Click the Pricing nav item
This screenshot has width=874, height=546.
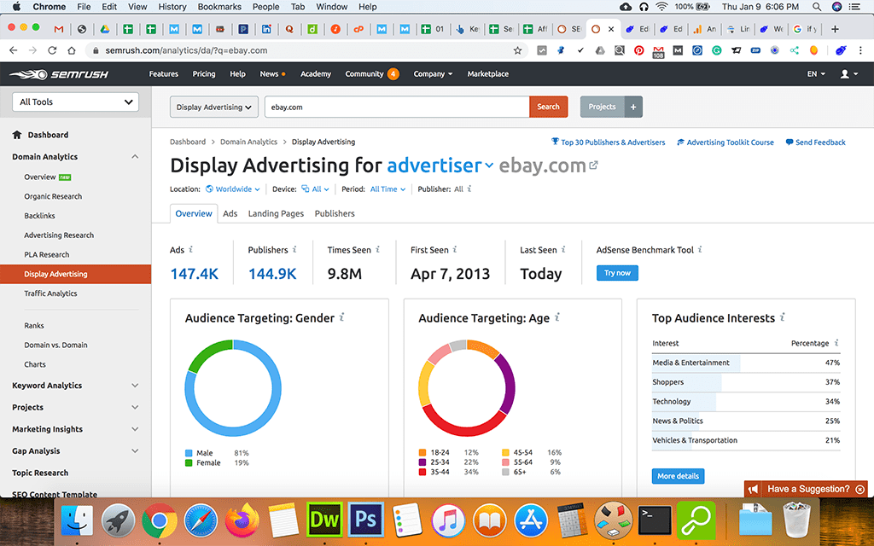204,73
